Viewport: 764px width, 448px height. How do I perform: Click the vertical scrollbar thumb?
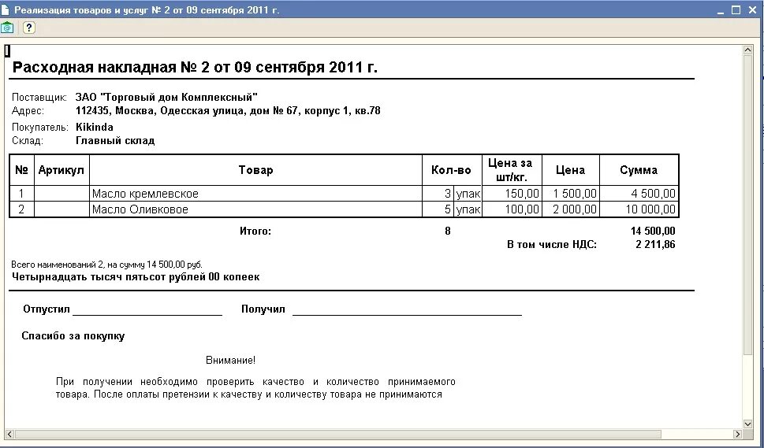[x=748, y=204]
